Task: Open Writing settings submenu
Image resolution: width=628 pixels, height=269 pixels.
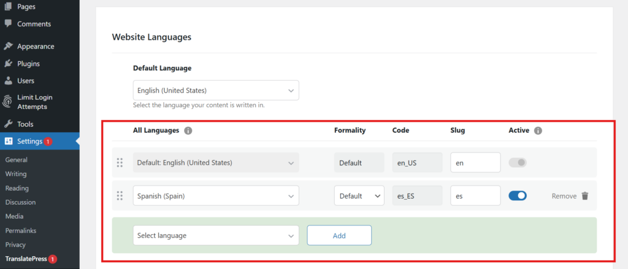Action: [x=16, y=174]
